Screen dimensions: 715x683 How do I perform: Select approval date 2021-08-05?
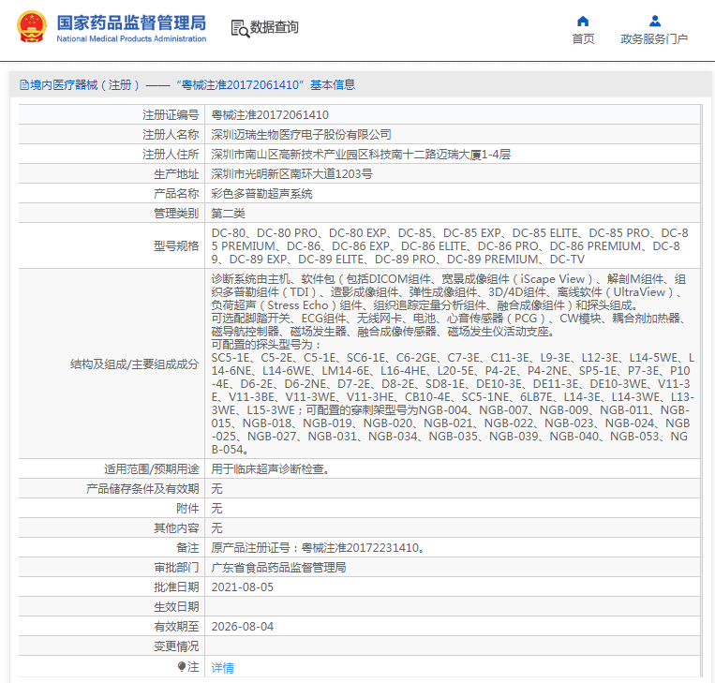(x=242, y=586)
